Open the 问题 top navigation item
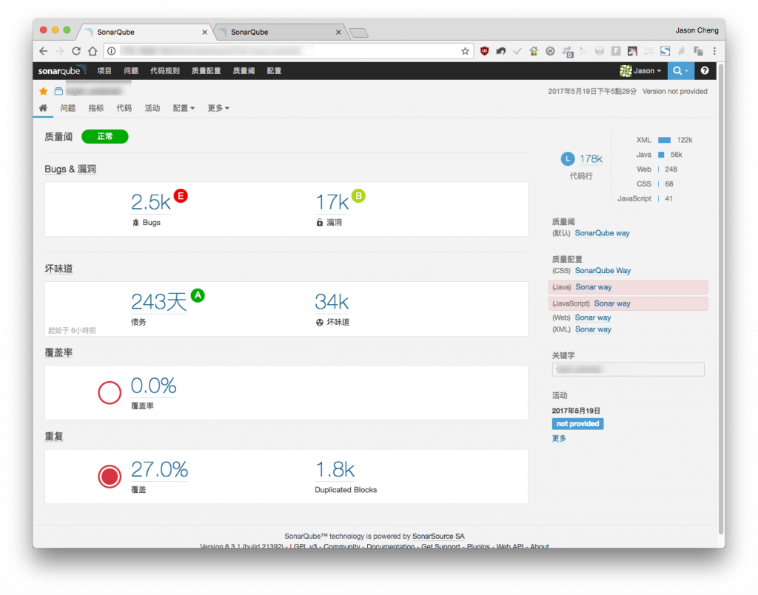This screenshot has height=595, width=758. pyautogui.click(x=131, y=70)
